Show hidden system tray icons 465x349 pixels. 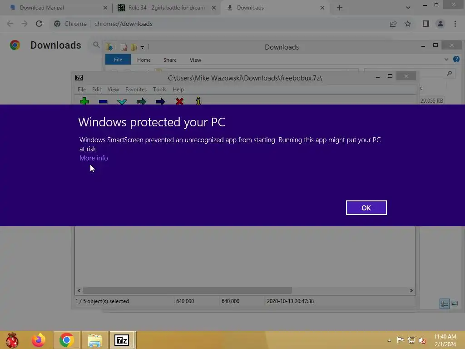[389, 340]
